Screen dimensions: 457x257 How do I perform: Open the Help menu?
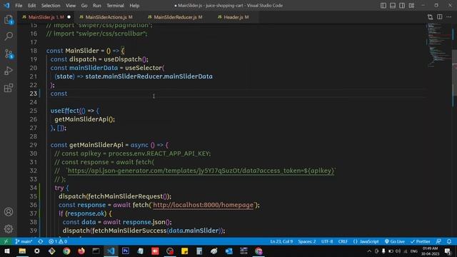pos(134,6)
